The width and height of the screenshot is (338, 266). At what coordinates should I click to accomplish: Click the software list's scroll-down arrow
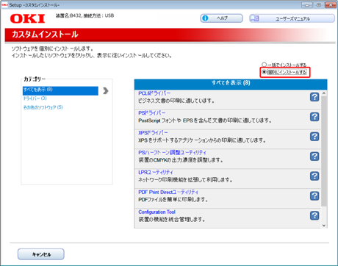324,226
